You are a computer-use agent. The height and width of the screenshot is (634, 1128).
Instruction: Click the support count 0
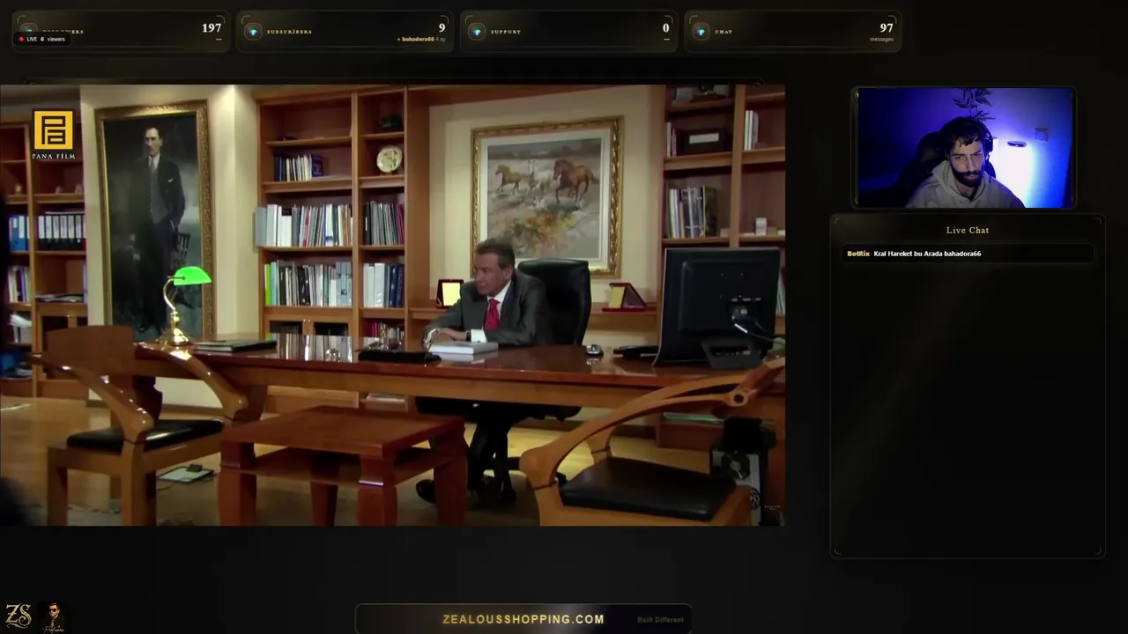[666, 28]
